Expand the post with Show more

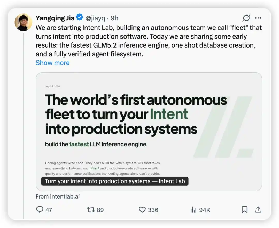tap(52, 63)
